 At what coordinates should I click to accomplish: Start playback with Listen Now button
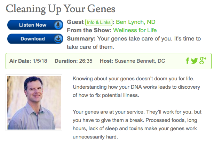(x=35, y=25)
